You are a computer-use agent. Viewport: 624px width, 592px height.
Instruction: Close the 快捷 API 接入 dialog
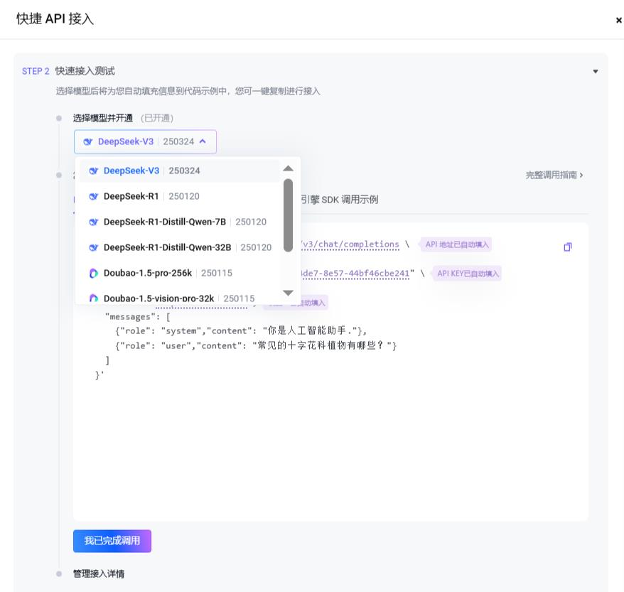click(618, 21)
